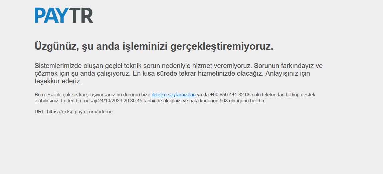
Task: Click the timestamp 24/10/2023 20:30:45
Action: tap(120, 101)
